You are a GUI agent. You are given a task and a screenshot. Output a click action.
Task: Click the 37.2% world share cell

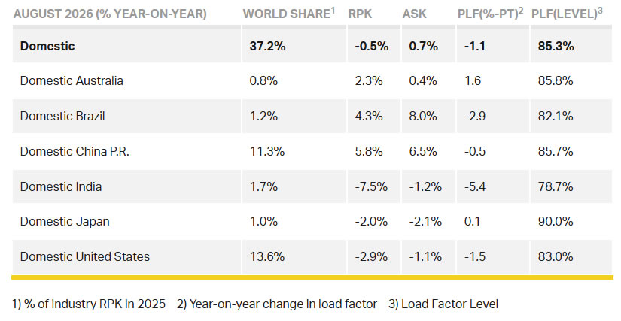(x=268, y=46)
